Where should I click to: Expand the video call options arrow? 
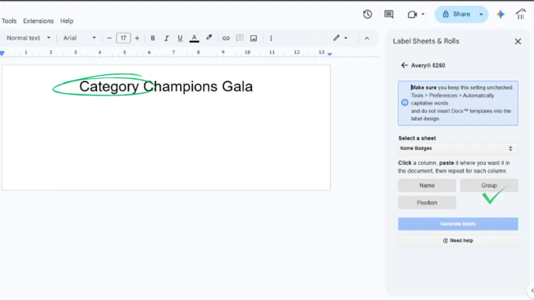[423, 14]
